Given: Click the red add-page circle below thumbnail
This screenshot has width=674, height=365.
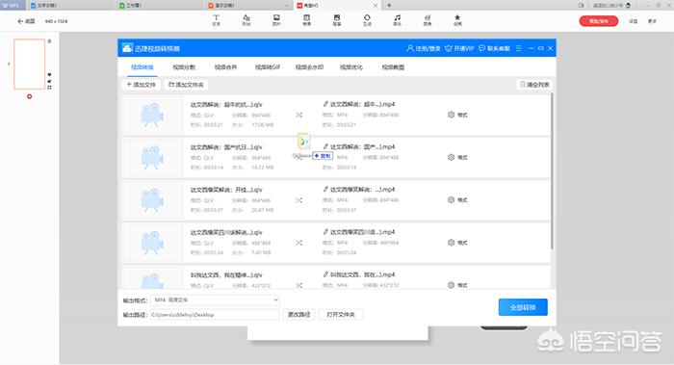Looking at the screenshot, I should [x=29, y=96].
